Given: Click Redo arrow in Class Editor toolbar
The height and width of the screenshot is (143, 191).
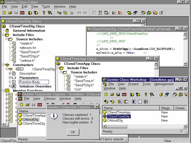Looking at the screenshot, I should [85, 13].
